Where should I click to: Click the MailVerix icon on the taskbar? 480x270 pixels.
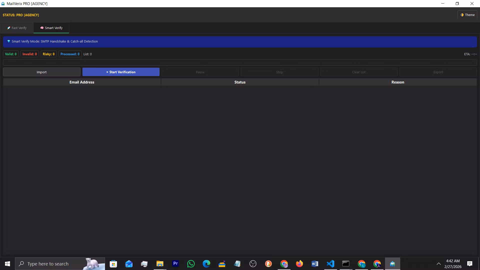tap(392, 264)
